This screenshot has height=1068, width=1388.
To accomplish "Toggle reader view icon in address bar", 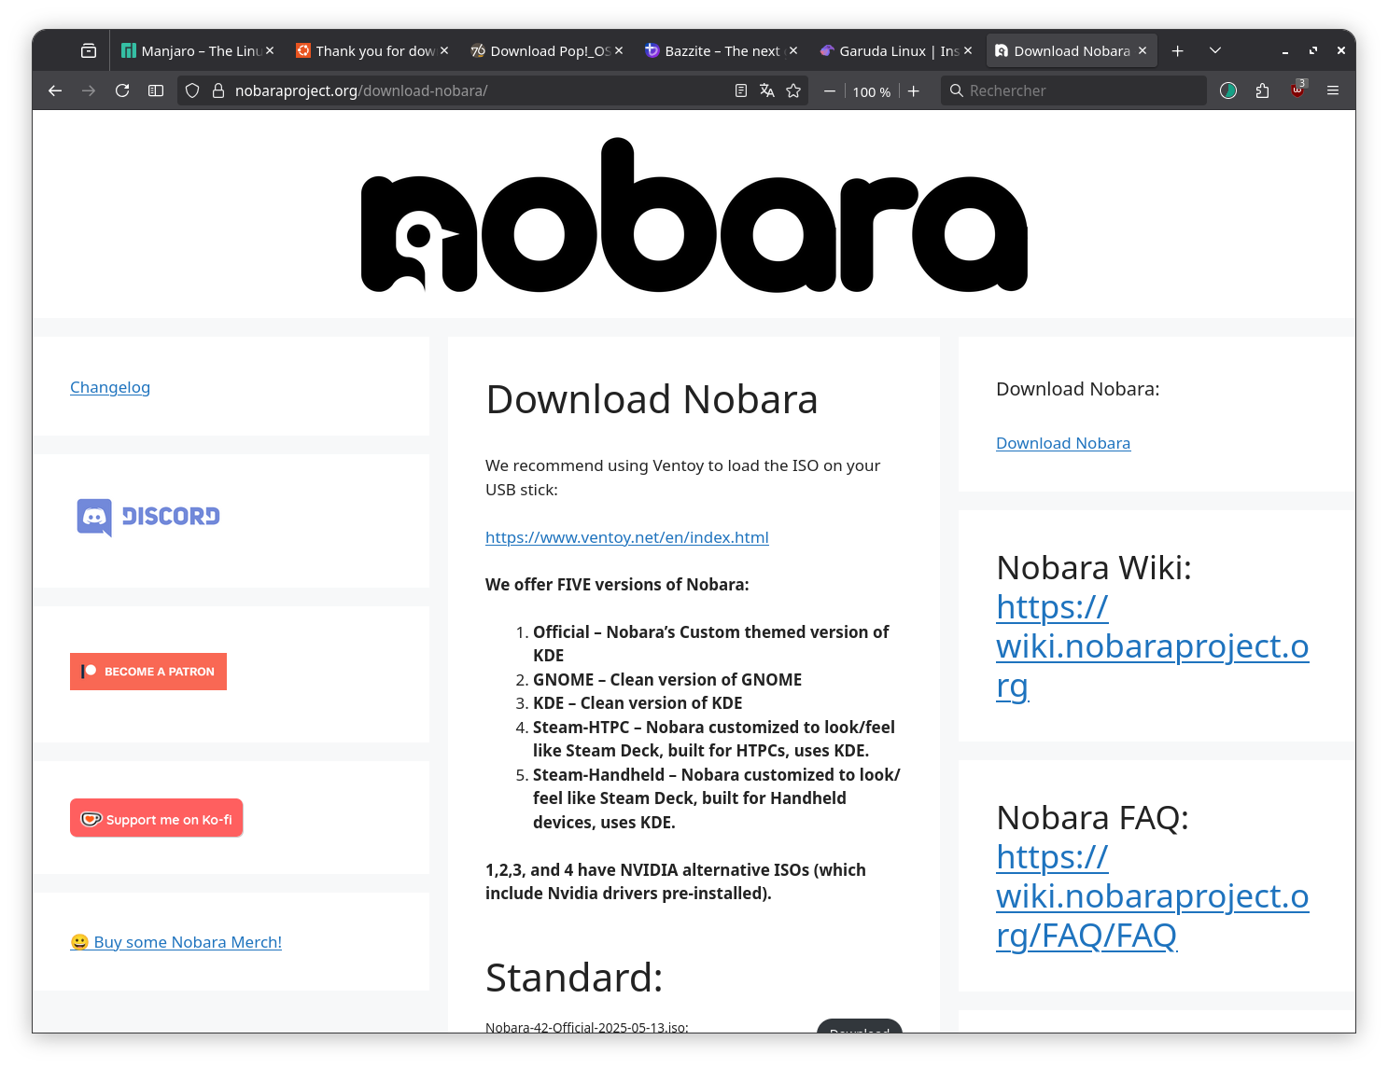I will [741, 90].
